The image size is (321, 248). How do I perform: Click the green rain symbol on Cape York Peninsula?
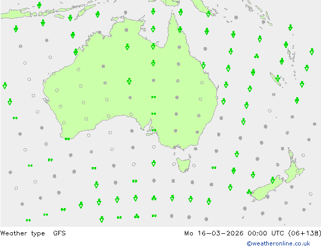(x=180, y=29)
